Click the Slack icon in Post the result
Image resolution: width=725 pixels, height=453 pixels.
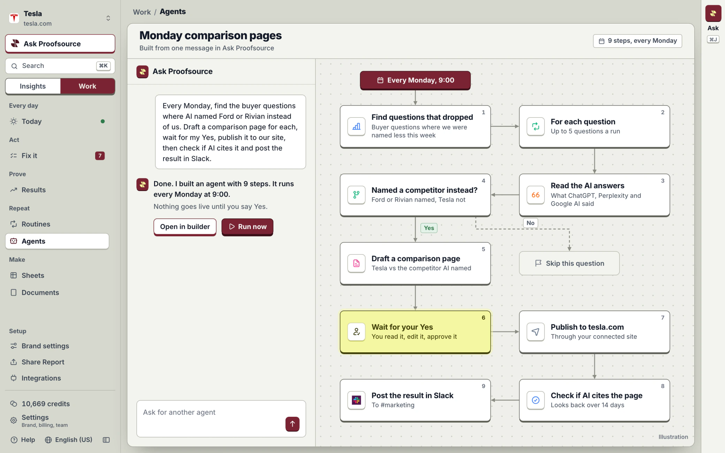pos(356,400)
